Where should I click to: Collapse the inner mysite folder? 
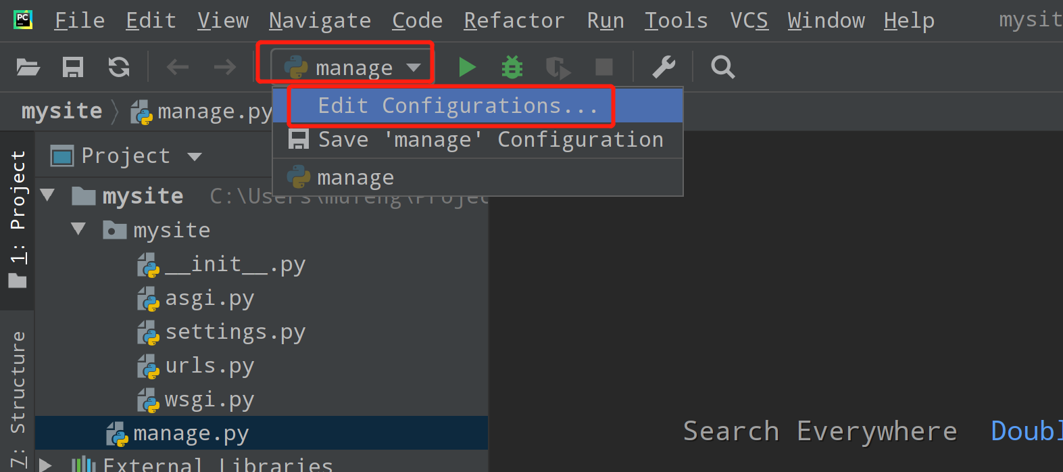[x=78, y=230]
